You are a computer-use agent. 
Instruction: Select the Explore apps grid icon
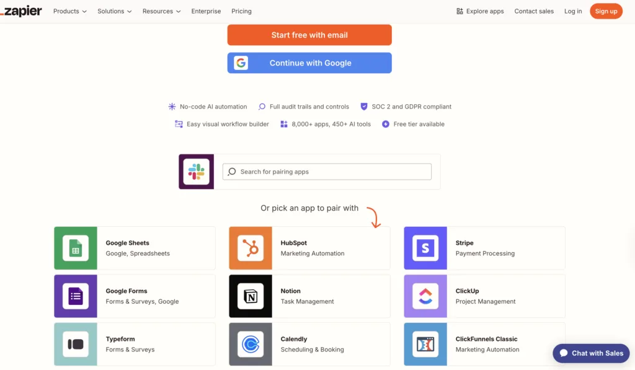pyautogui.click(x=459, y=11)
